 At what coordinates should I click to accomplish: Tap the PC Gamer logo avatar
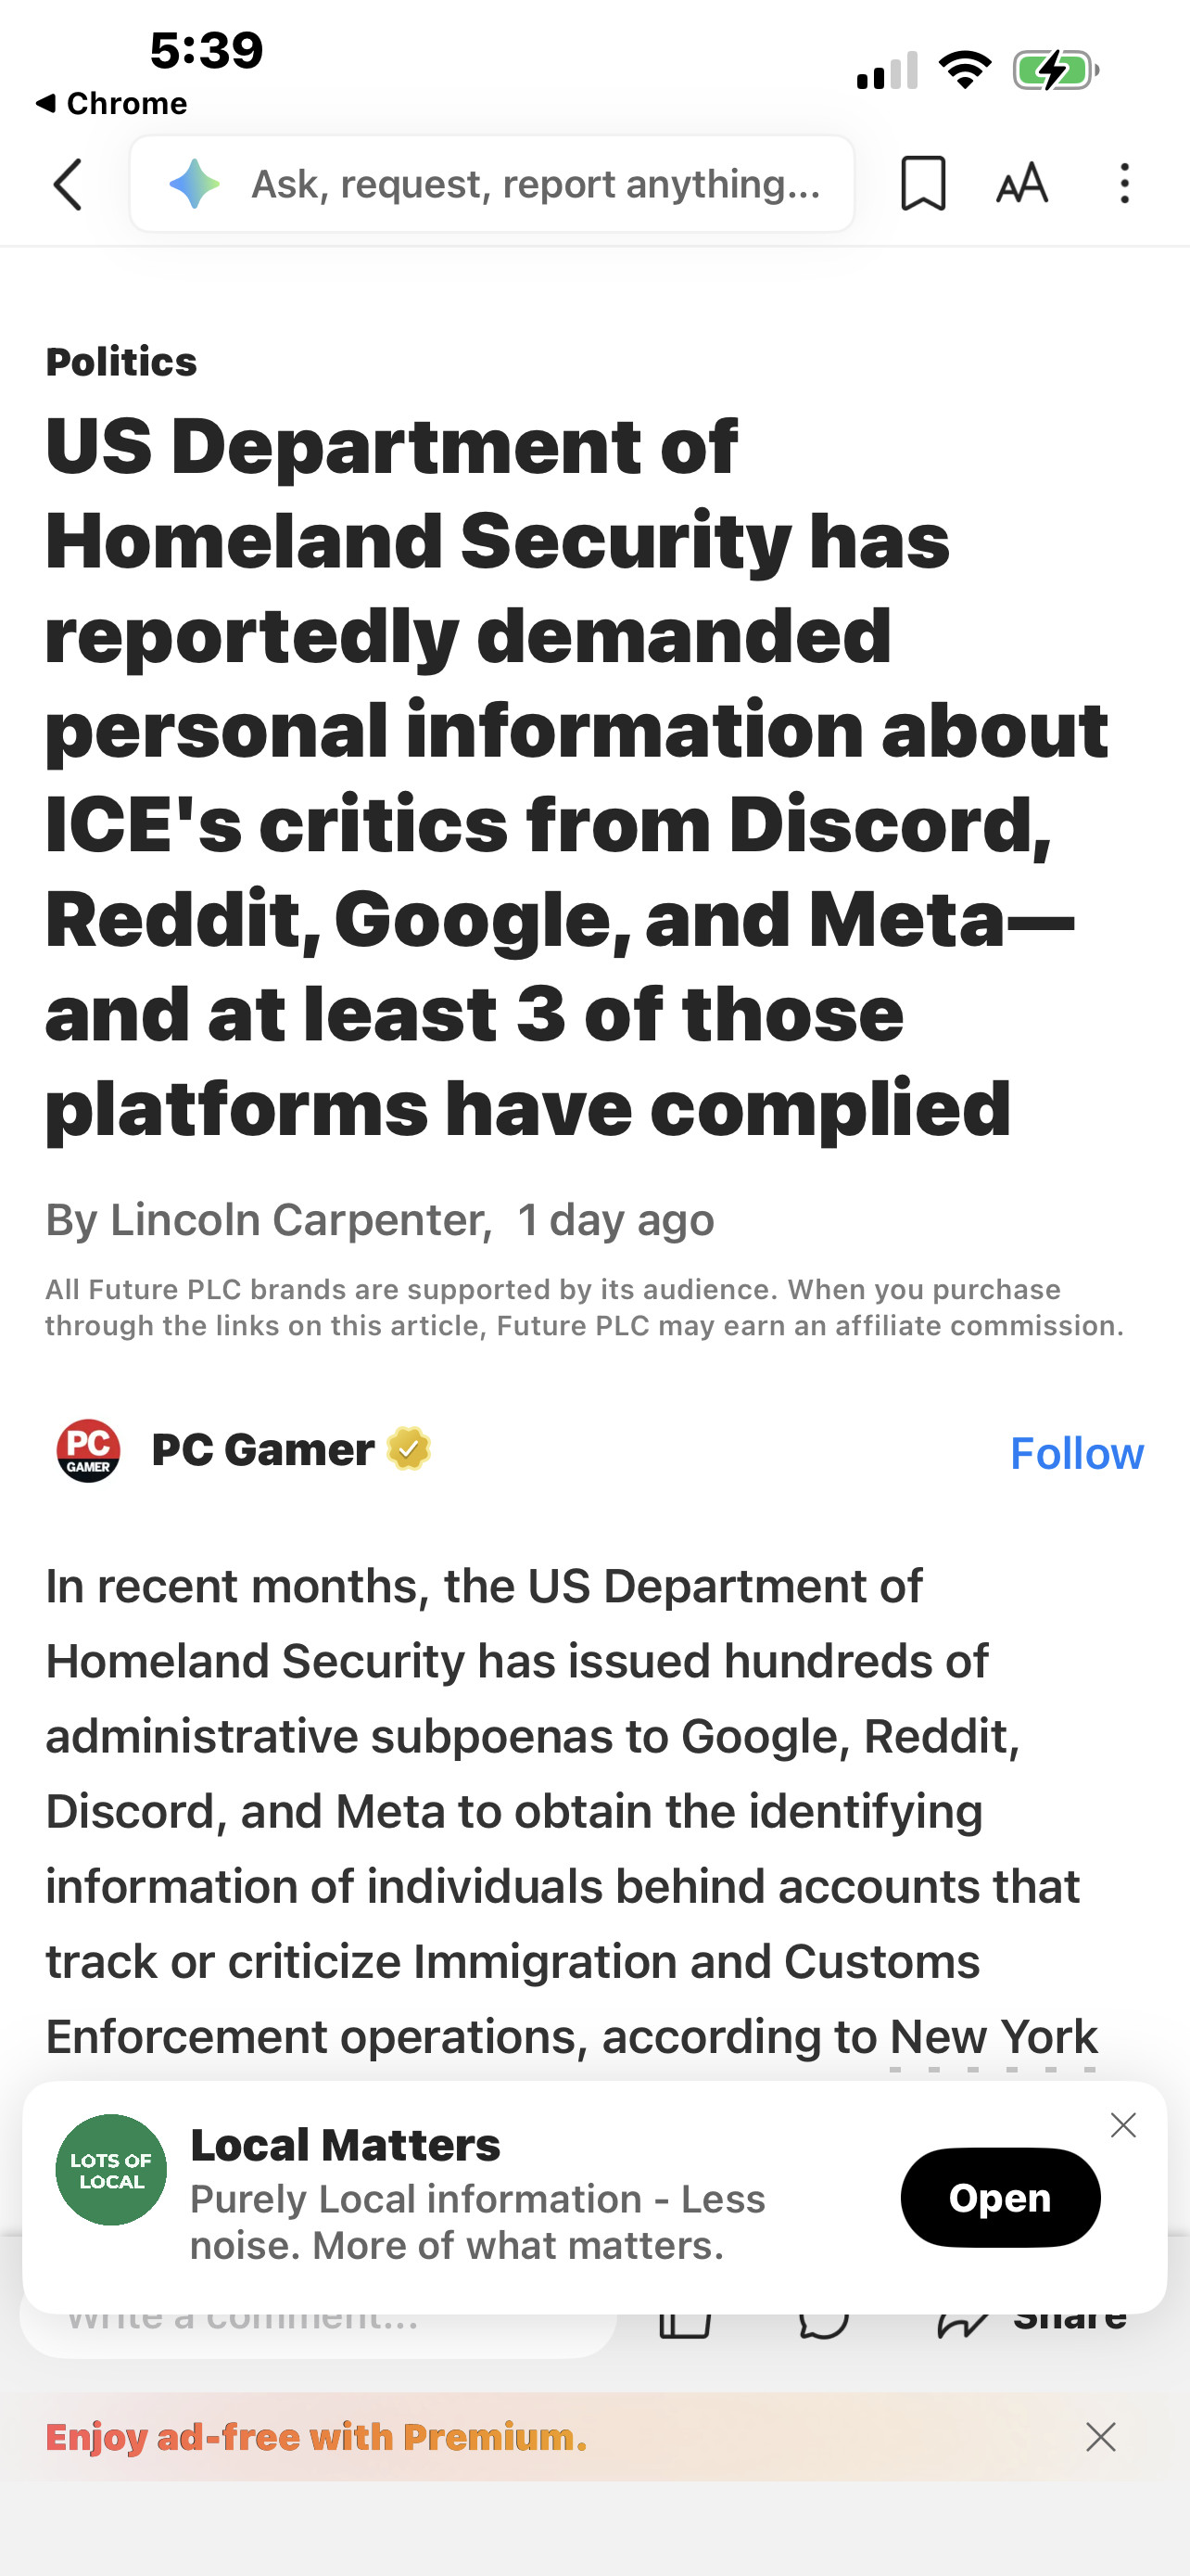tap(89, 1450)
